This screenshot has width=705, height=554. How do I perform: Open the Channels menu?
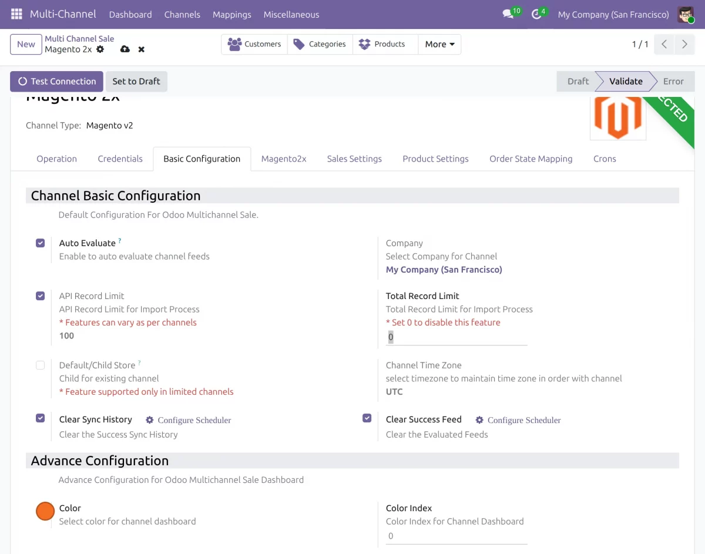click(x=182, y=14)
